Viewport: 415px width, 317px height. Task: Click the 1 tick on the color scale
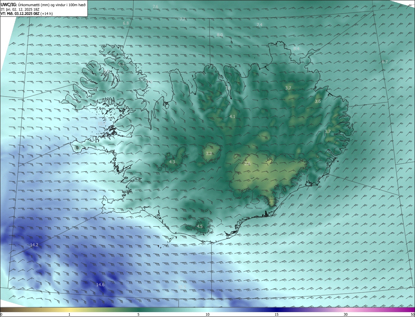pyautogui.click(x=69, y=314)
